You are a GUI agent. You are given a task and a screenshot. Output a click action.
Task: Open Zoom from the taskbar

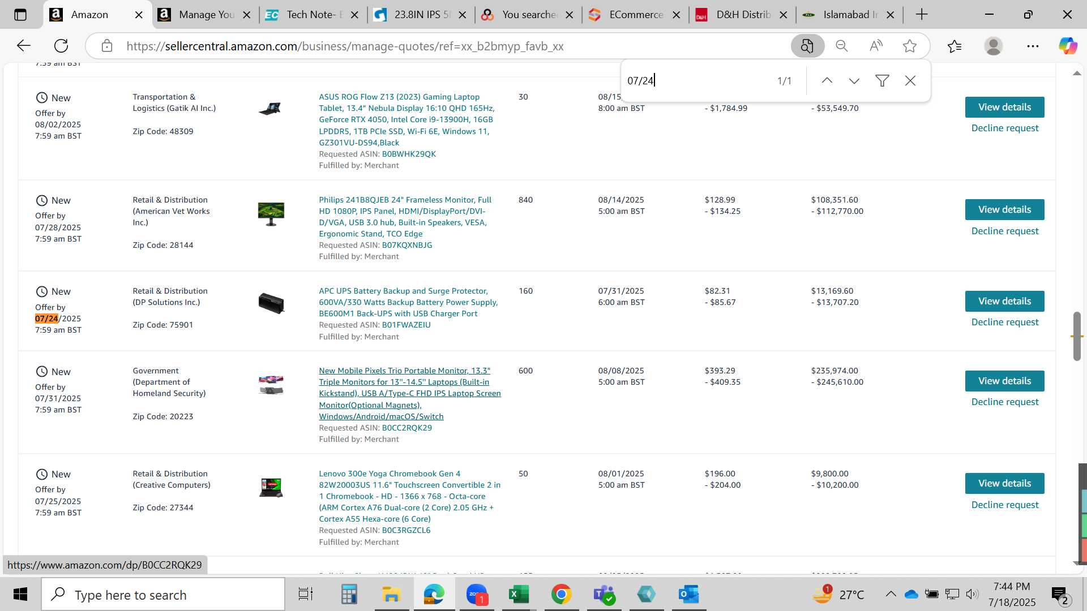pos(477,595)
